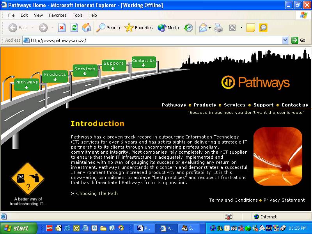This screenshot has width=312, height=234.
Task: Click the Back arrow button
Action: point(18,28)
